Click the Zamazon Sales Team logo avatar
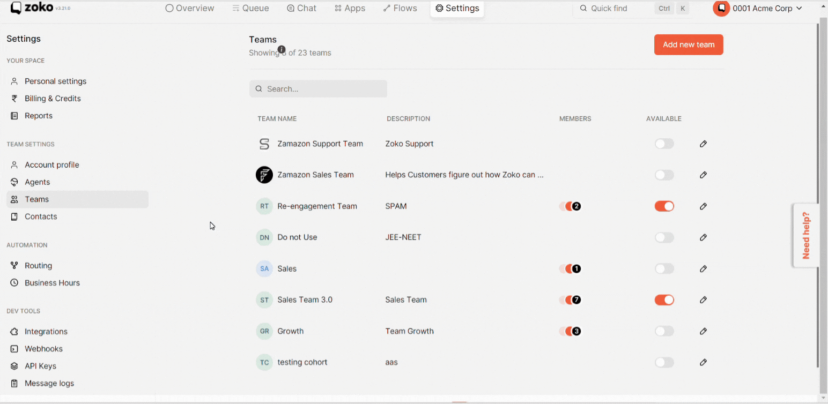The width and height of the screenshot is (828, 404). (264, 175)
